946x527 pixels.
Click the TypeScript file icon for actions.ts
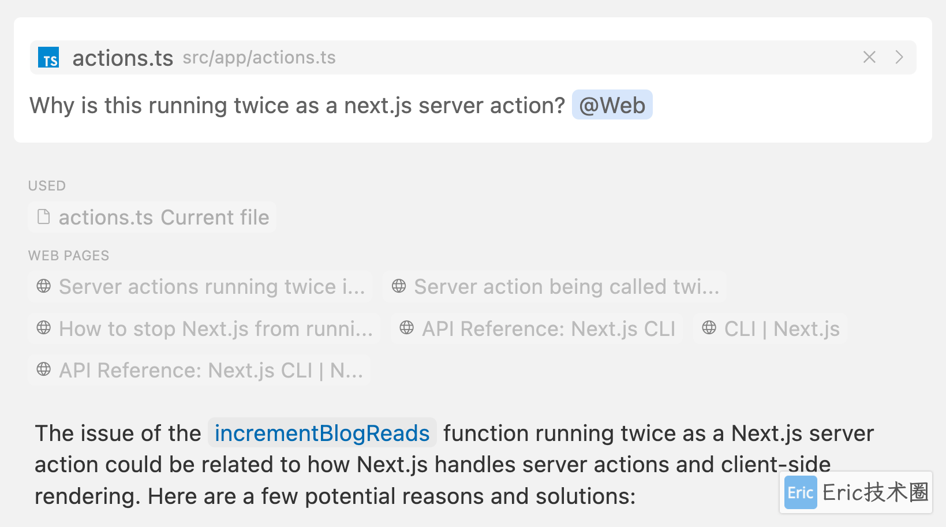tap(48, 58)
